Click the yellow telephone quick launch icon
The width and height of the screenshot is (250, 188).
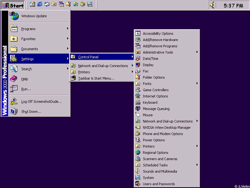pyautogui.click(x=83, y=4)
